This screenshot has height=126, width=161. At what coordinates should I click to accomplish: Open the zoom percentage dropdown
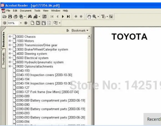point(21,23)
